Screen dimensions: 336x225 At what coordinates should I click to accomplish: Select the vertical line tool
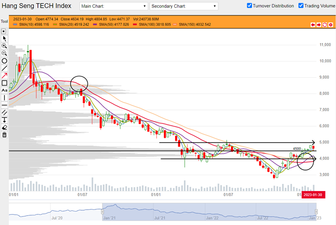tap(4, 98)
